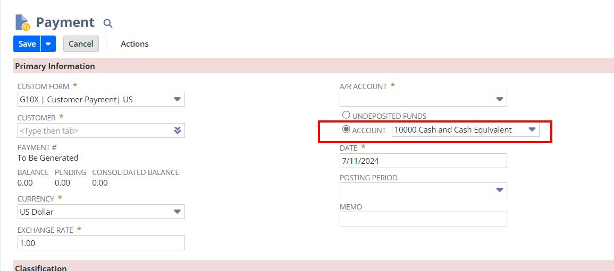Viewport: 614px width, 271px height.
Task: Click the Primary Information section header
Action: [x=55, y=66]
